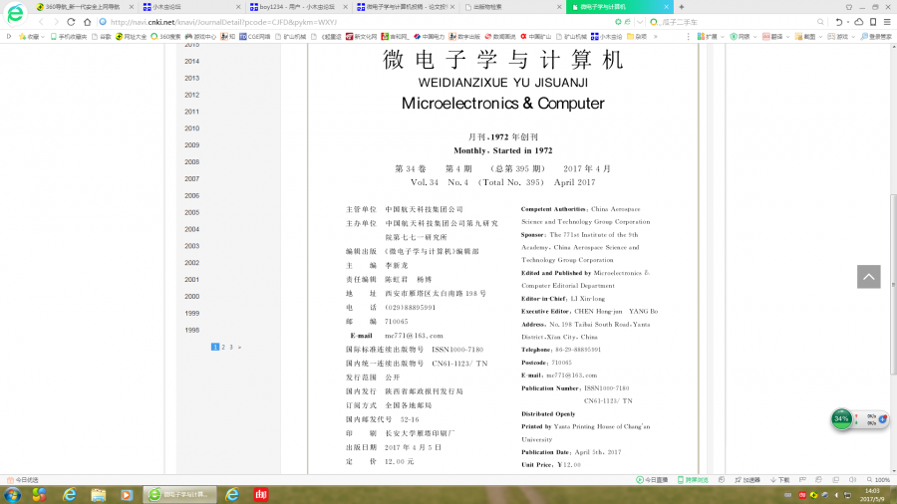Select year 2009 in the sidebar

(191, 145)
